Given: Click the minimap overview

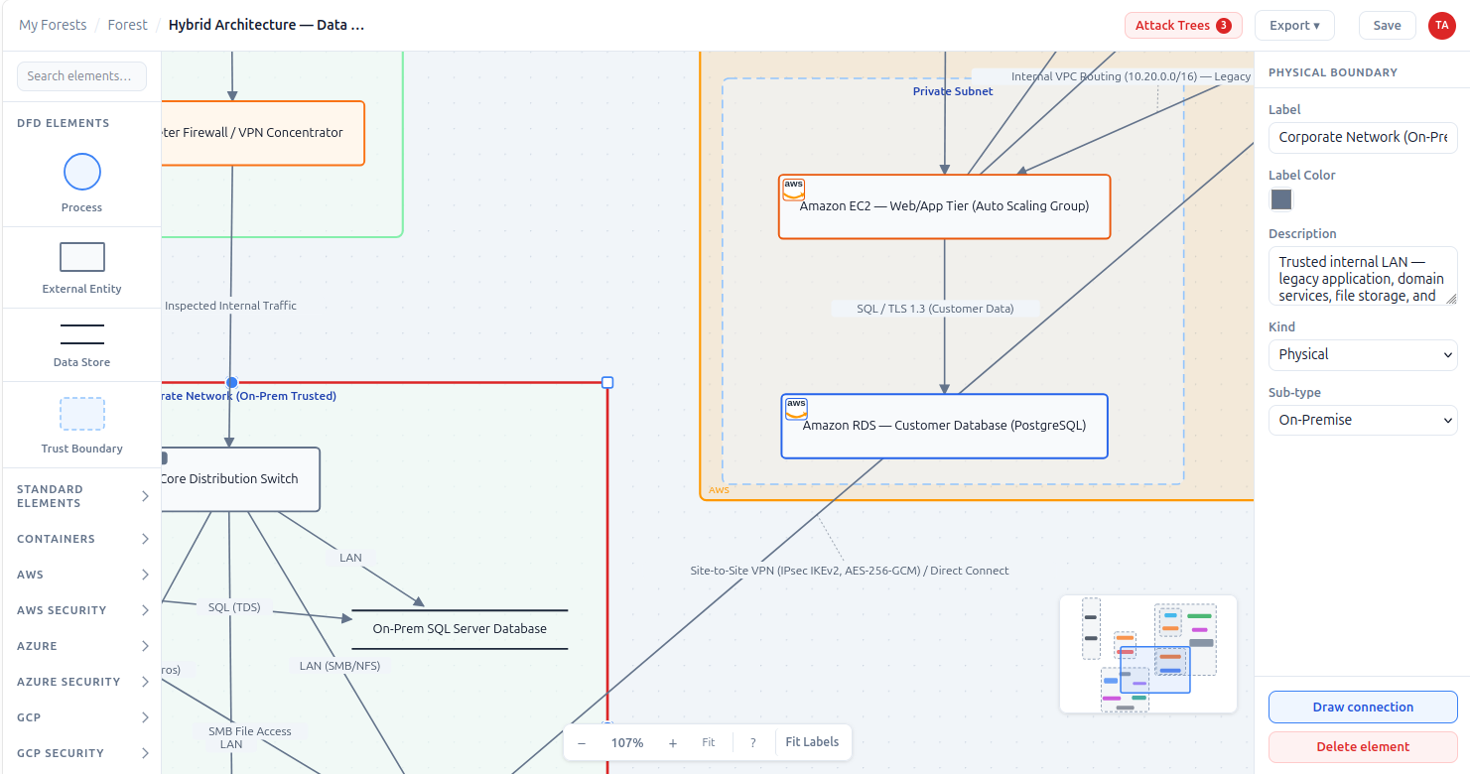Looking at the screenshot, I should tap(1148, 654).
